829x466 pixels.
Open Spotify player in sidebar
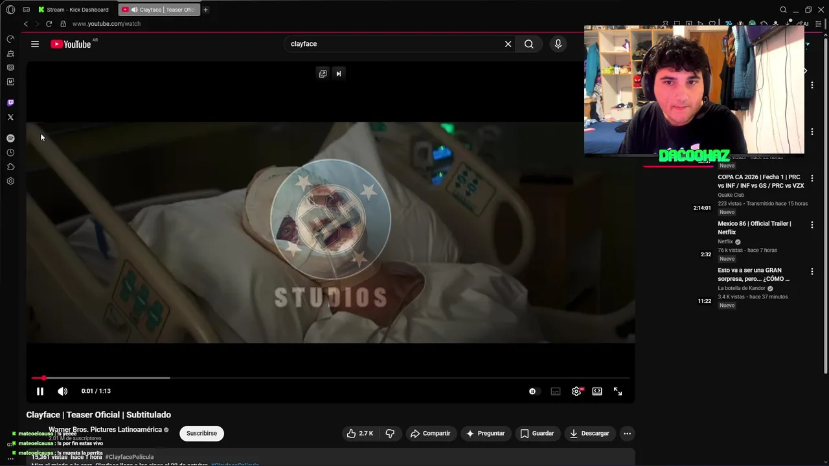point(10,139)
